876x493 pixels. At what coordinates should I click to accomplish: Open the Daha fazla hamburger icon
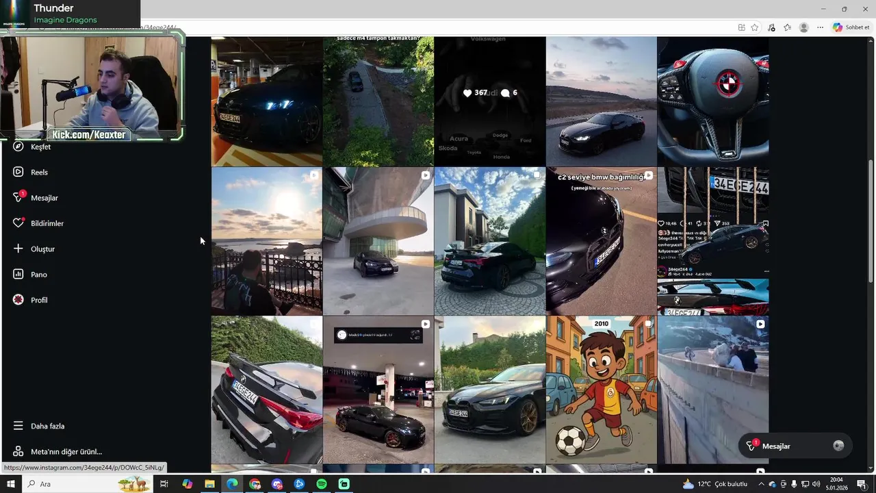point(18,426)
